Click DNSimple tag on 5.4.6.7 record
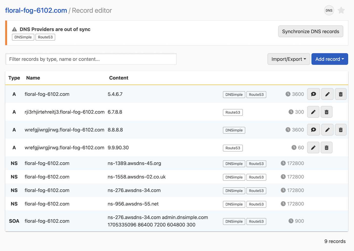354x251 pixels. pos(234,95)
